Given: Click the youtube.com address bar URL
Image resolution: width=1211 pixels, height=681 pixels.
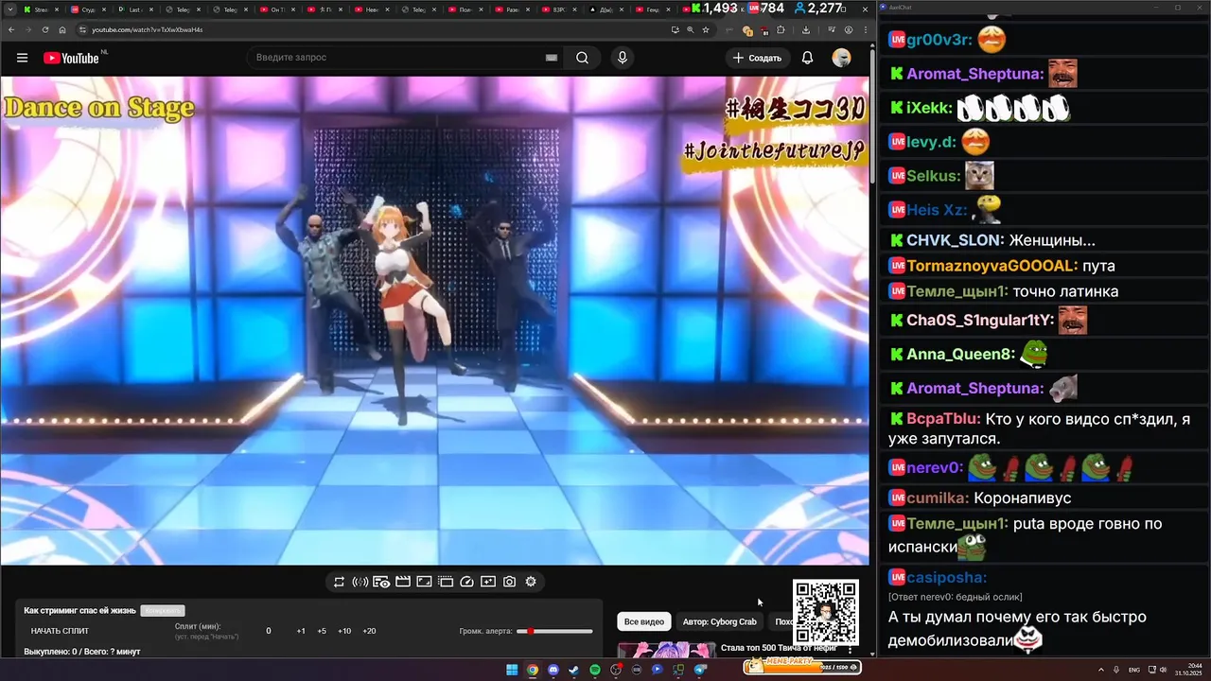Looking at the screenshot, I should coord(147,29).
